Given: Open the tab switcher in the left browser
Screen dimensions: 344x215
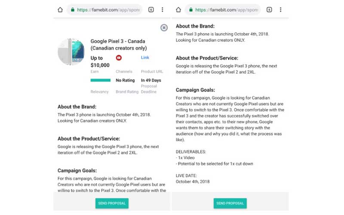Looking at the screenshot, I should click(x=151, y=10).
